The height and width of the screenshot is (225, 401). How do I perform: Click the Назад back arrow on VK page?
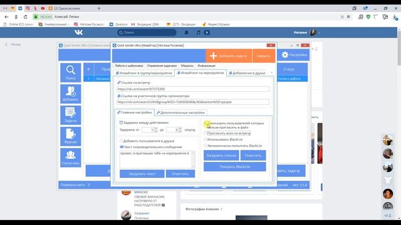(x=13, y=44)
